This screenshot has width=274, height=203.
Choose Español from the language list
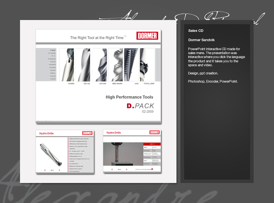coord(53,70)
